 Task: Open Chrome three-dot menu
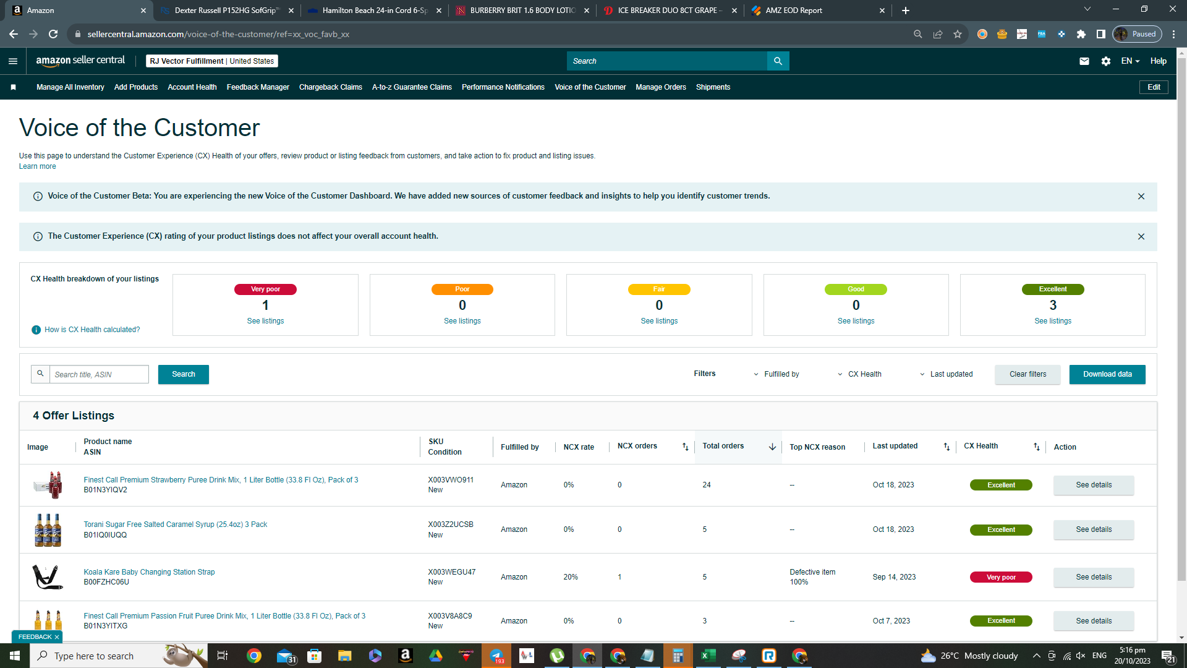[x=1174, y=34]
